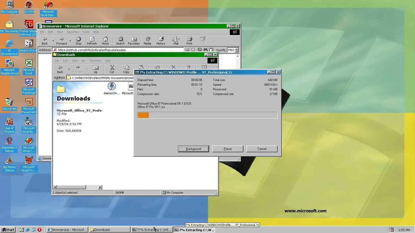Viewport: 415px width, 233px height.
Task: Open Microsoft Visual FoxPro shortcut
Action: [x=29, y=164]
